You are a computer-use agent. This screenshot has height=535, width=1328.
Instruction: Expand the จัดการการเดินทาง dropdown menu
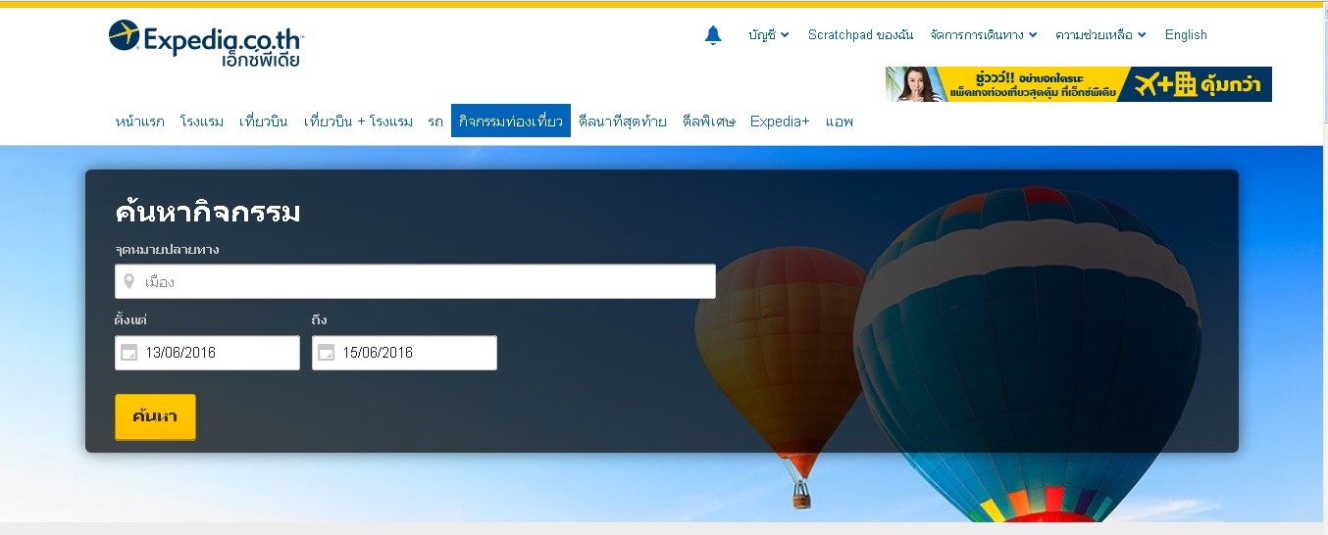(x=983, y=35)
